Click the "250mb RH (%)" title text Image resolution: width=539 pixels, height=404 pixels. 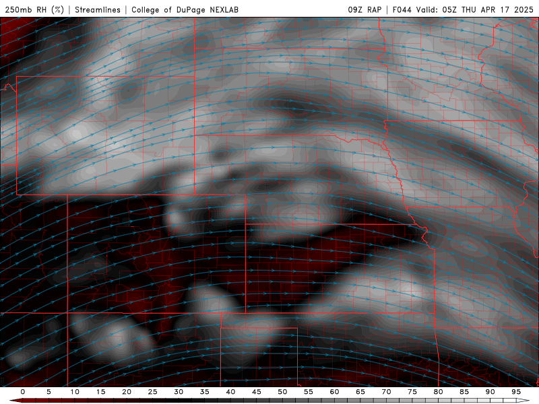[34, 9]
